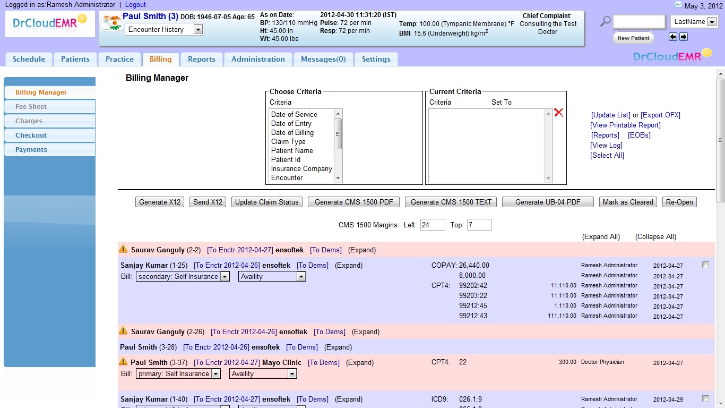Remove criteria with the red X icon

point(558,113)
